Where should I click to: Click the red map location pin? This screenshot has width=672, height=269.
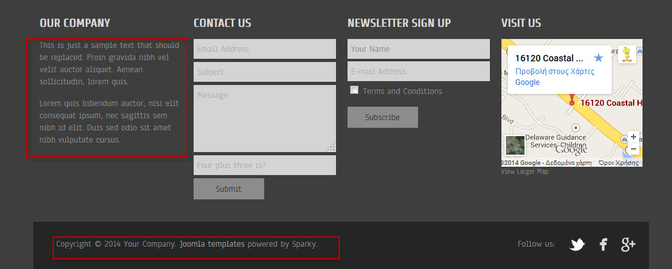click(571, 100)
